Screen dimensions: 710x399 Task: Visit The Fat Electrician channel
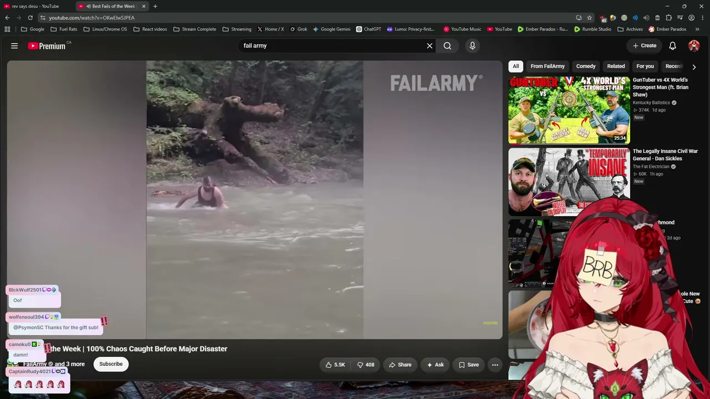[651, 167]
